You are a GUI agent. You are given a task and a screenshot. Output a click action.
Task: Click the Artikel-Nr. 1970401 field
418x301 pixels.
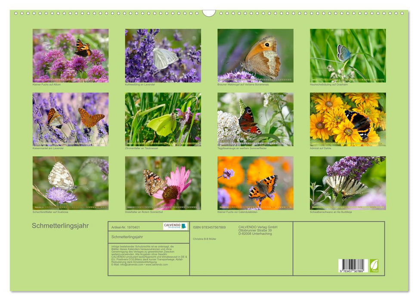coord(126,227)
